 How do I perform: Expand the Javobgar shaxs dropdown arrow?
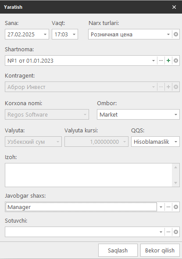coord(161,207)
